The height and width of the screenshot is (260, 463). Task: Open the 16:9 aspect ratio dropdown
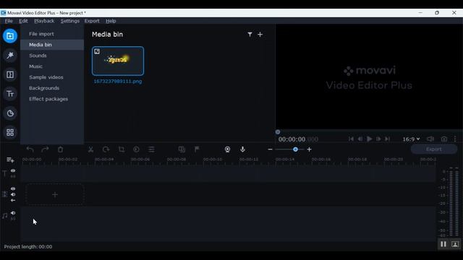click(x=411, y=139)
